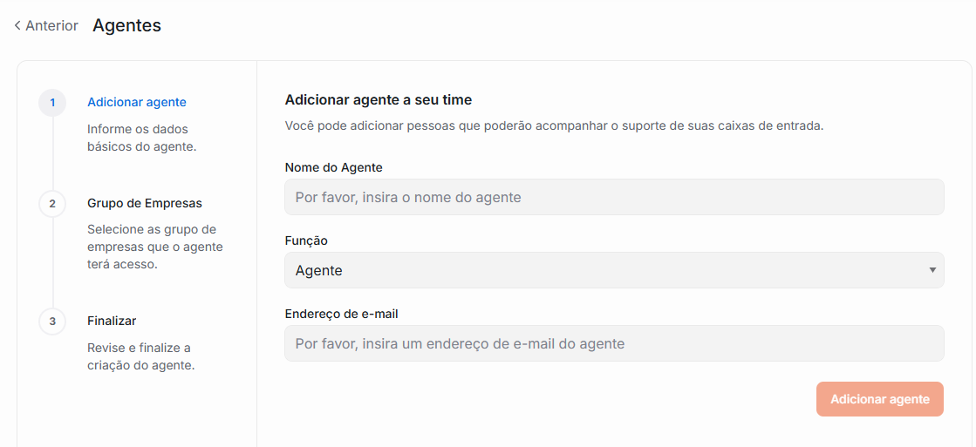Select the Adicionar agente step title
The height and width of the screenshot is (447, 976).
click(x=137, y=102)
